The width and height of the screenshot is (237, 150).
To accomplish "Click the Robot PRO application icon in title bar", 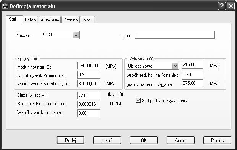I will (5, 7).
